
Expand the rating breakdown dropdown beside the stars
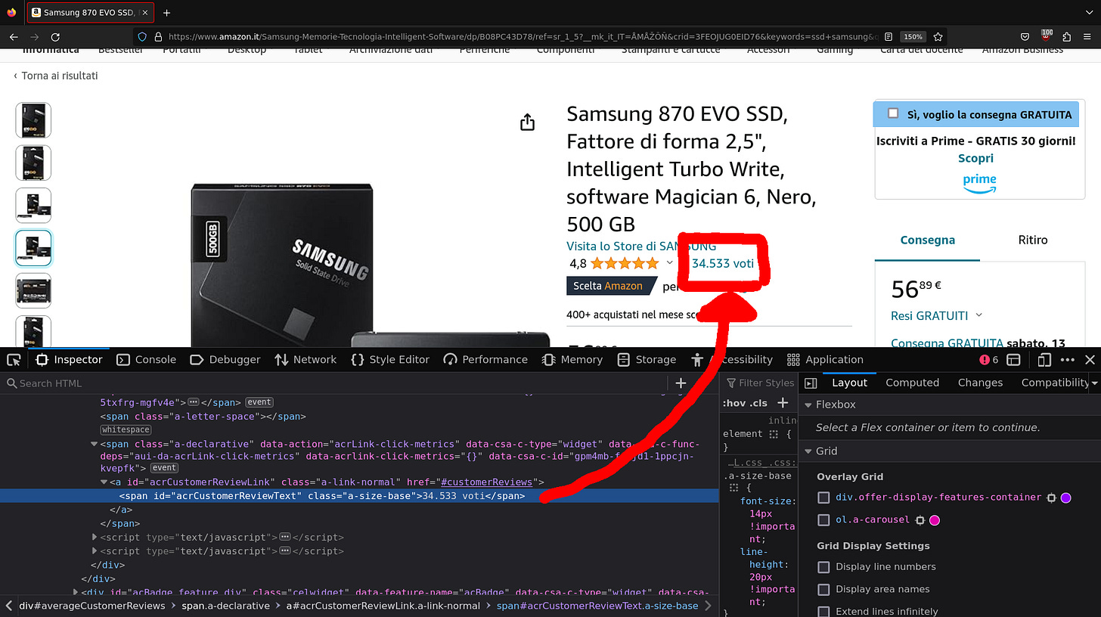tap(670, 263)
